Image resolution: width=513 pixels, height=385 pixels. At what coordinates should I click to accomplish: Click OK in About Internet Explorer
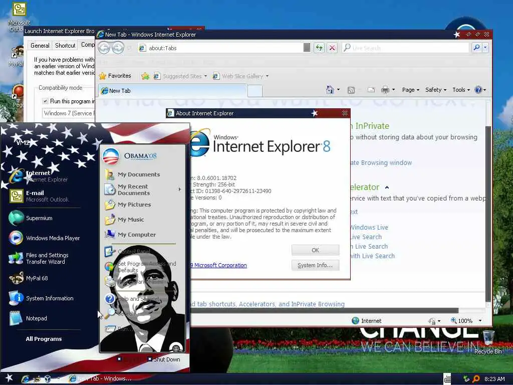point(316,250)
